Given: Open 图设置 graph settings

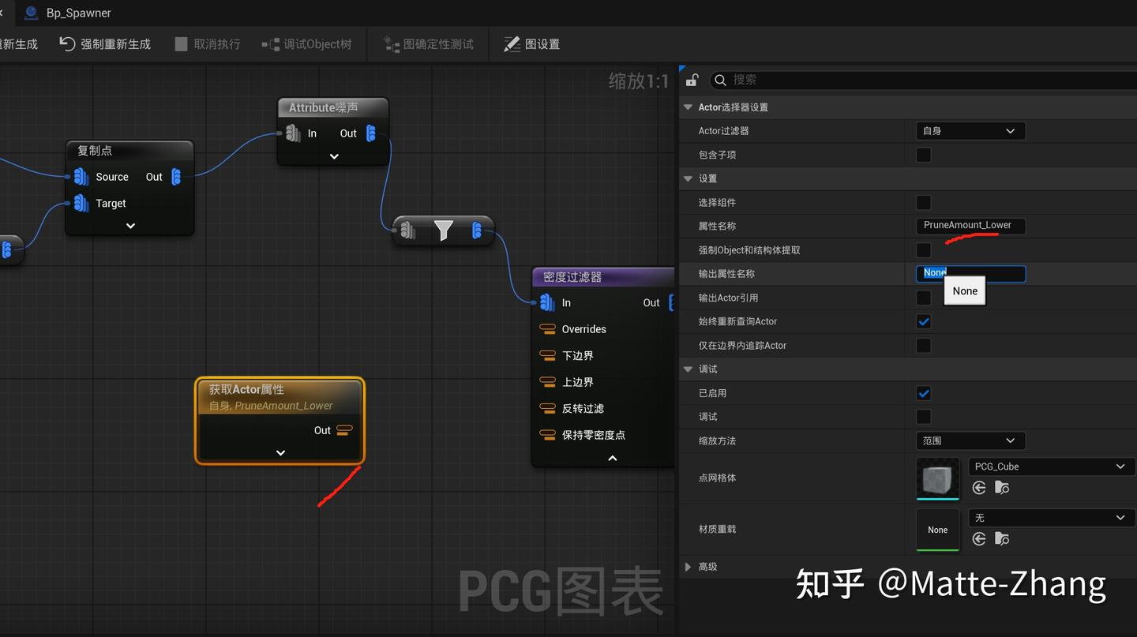Looking at the screenshot, I should (531, 43).
